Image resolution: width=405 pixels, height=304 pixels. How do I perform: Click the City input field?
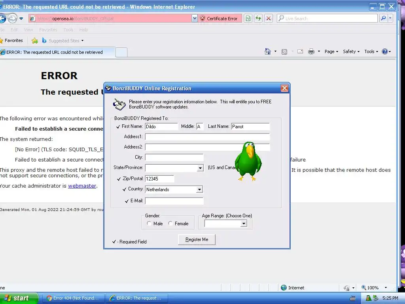[174, 158]
